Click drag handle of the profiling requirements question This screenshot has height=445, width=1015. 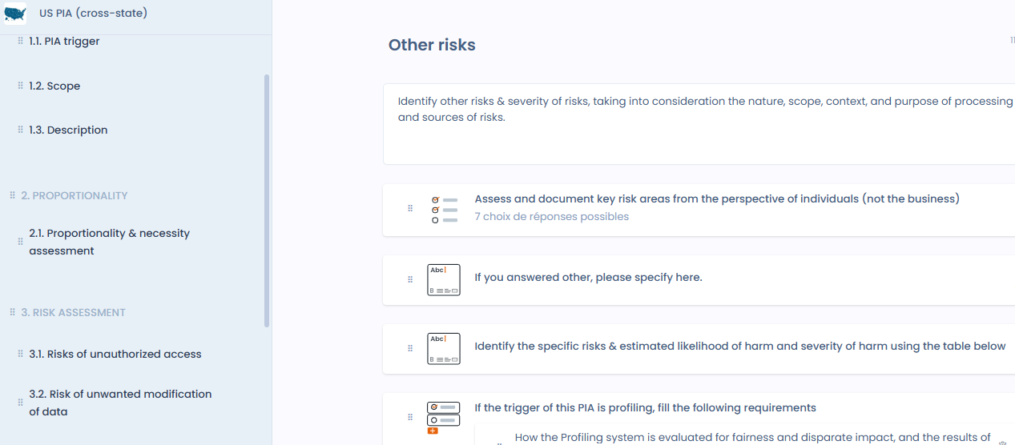point(410,417)
